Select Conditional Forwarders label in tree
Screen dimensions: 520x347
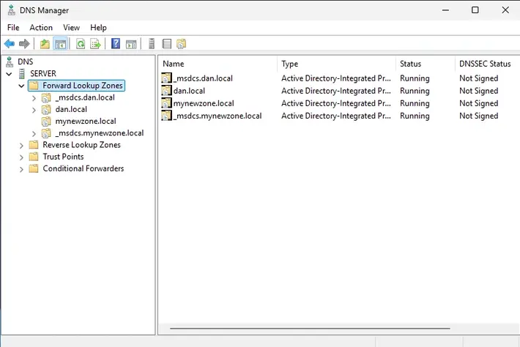[83, 168]
